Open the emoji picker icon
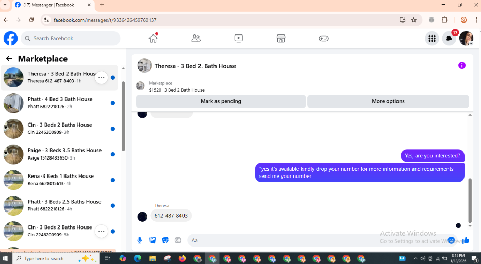Viewport: 481px width, 264px height. (451, 240)
